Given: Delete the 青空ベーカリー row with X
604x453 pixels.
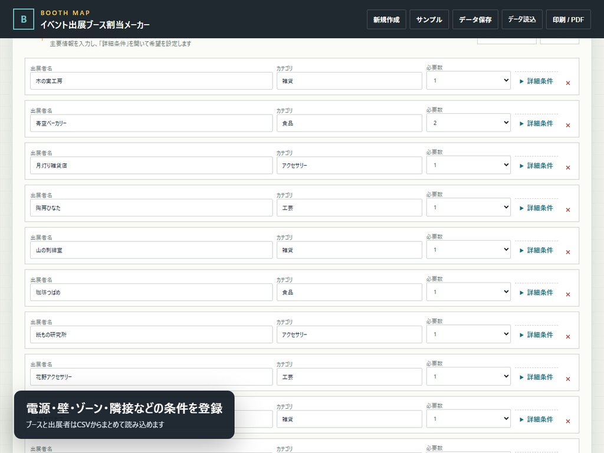Looking at the screenshot, I should click(x=568, y=125).
